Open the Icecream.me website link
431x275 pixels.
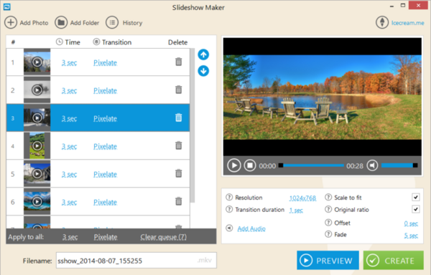pos(407,23)
